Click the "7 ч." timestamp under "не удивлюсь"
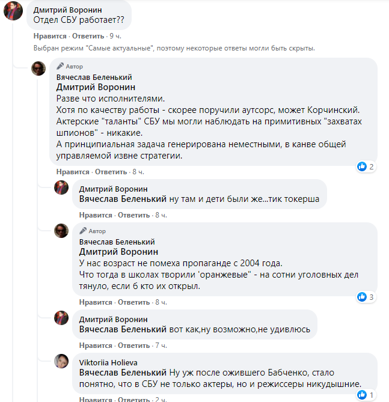Image resolution: width=389 pixels, height=402 pixels. [x=161, y=346]
